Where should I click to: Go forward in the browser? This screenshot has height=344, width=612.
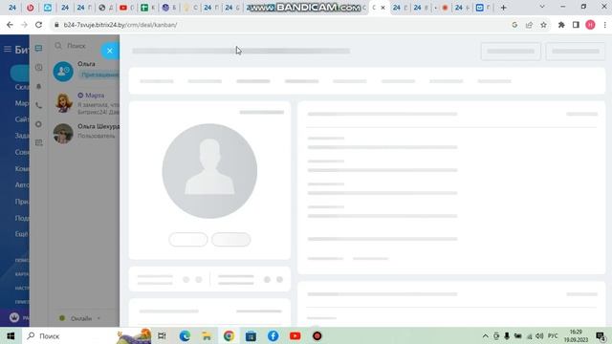24,25
